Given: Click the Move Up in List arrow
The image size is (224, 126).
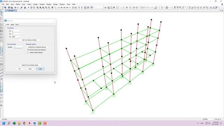Looking at the screenshot, I should point(79,7).
